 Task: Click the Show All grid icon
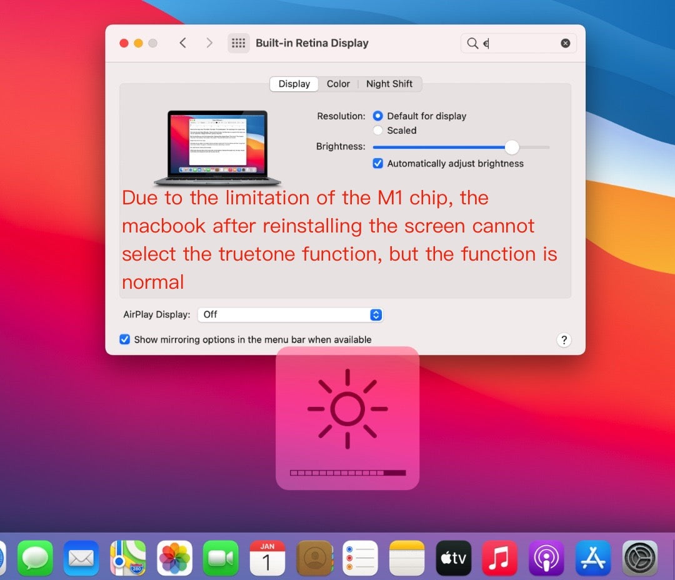(x=238, y=43)
